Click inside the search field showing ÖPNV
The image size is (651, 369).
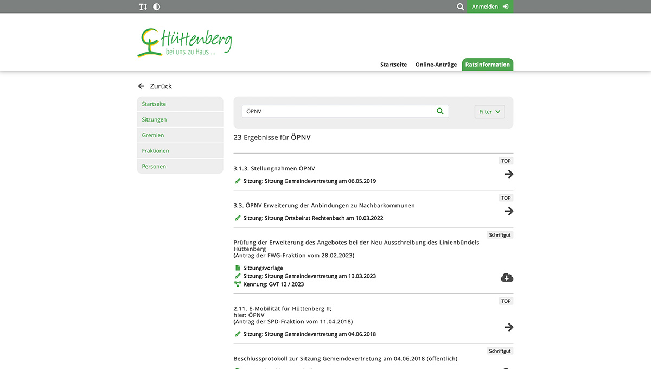pyautogui.click(x=325, y=111)
